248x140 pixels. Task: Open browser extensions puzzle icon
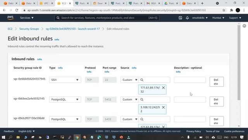[231, 10]
